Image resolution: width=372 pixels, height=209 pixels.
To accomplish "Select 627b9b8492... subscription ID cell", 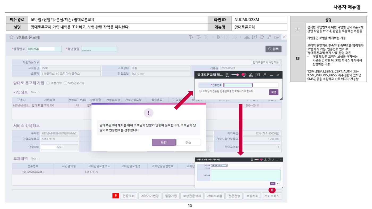I will [22, 105].
